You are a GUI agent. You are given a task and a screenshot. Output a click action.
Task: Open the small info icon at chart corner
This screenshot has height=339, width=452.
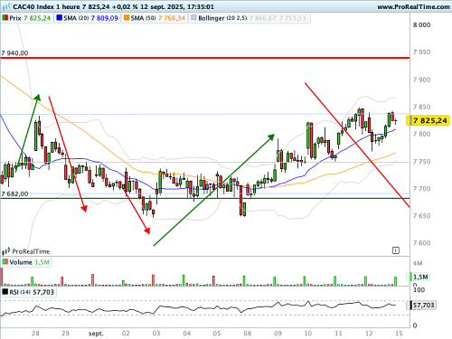pyautogui.click(x=396, y=250)
